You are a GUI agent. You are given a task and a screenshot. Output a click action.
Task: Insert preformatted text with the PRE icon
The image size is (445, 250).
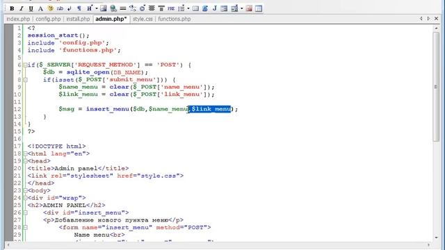coord(171,8)
